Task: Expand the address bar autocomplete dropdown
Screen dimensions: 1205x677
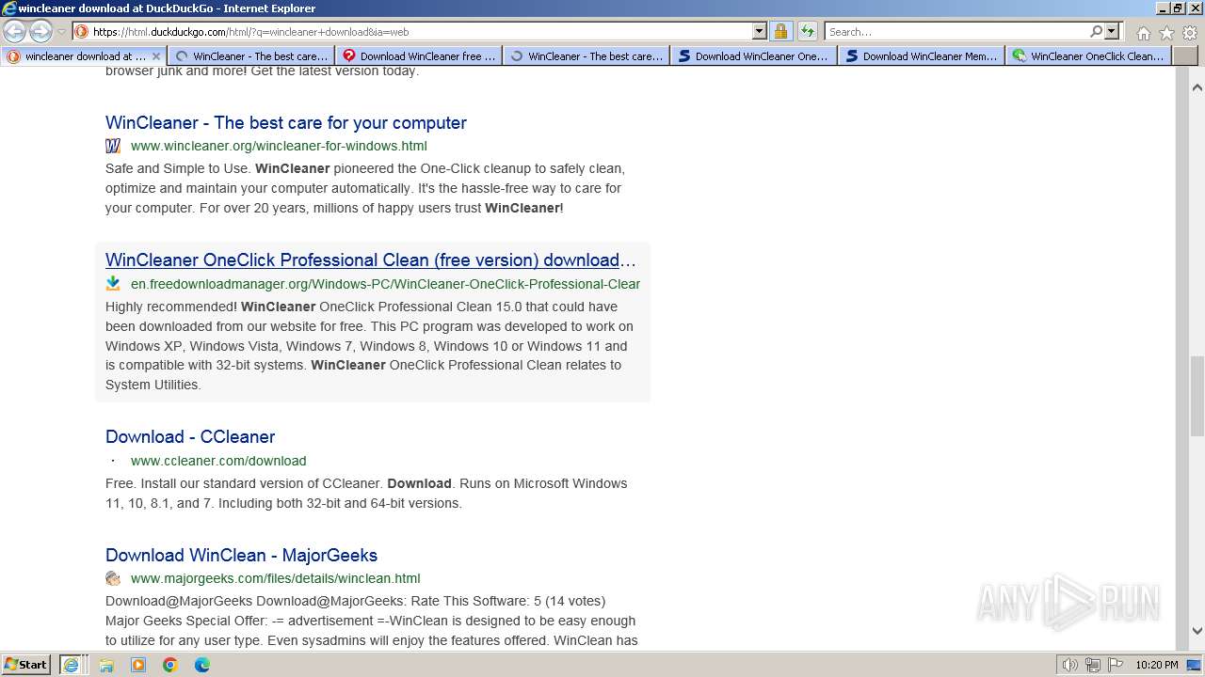Action: click(x=760, y=31)
